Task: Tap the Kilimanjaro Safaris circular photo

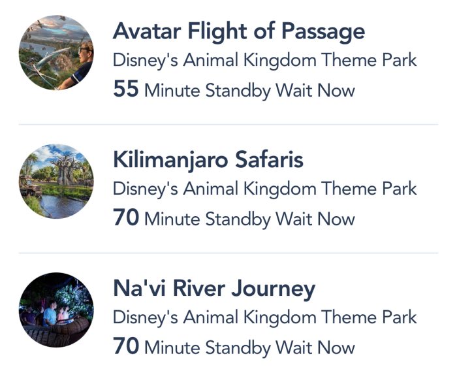Action: [56, 181]
